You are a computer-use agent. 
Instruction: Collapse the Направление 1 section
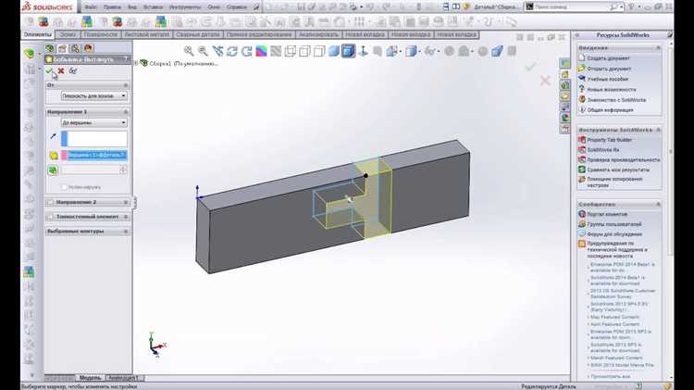tap(126, 112)
